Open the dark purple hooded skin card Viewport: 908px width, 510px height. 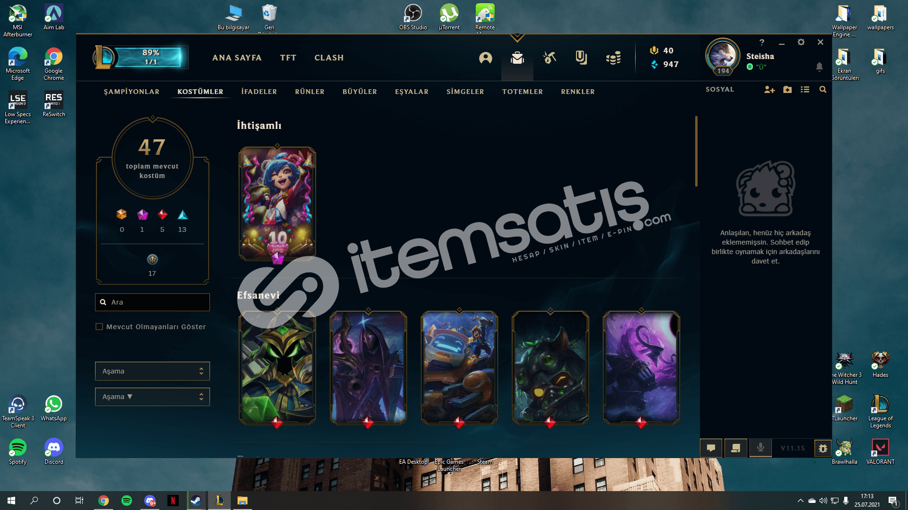368,367
